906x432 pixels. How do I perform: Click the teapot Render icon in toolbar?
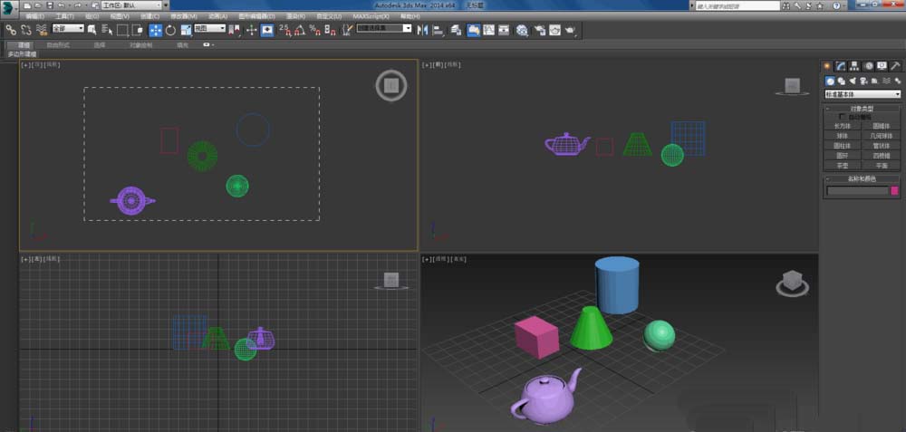click(570, 30)
